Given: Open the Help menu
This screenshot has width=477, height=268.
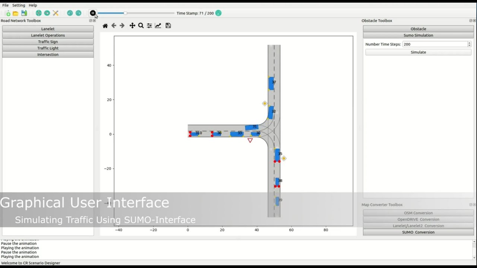Looking at the screenshot, I should (33, 5).
